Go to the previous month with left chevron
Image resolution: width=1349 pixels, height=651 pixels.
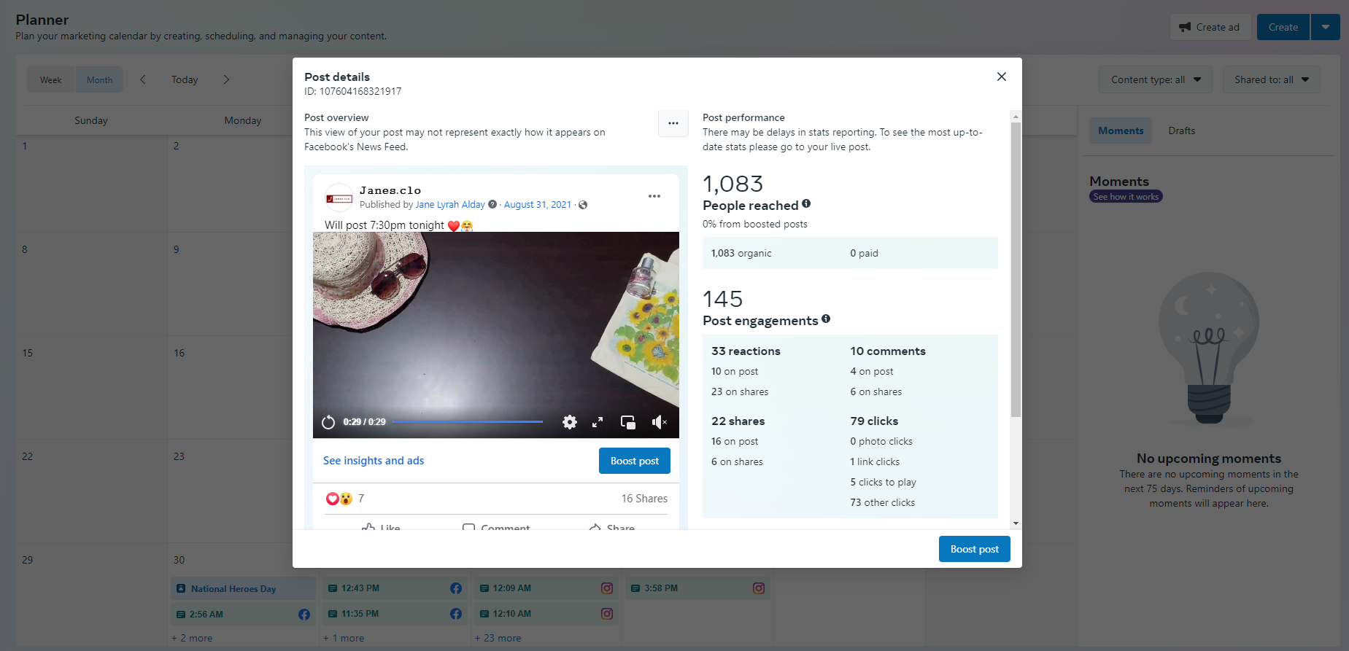[x=143, y=79]
